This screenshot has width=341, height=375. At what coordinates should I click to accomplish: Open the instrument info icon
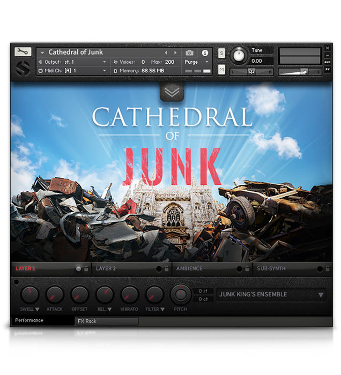click(x=205, y=53)
